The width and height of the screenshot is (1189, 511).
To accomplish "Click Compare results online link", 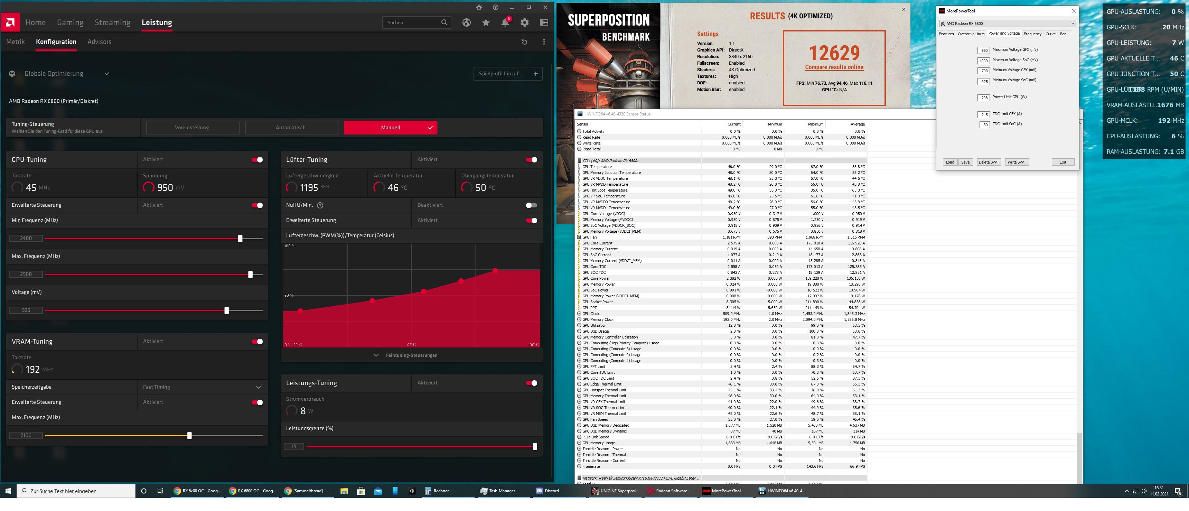I will tap(834, 67).
